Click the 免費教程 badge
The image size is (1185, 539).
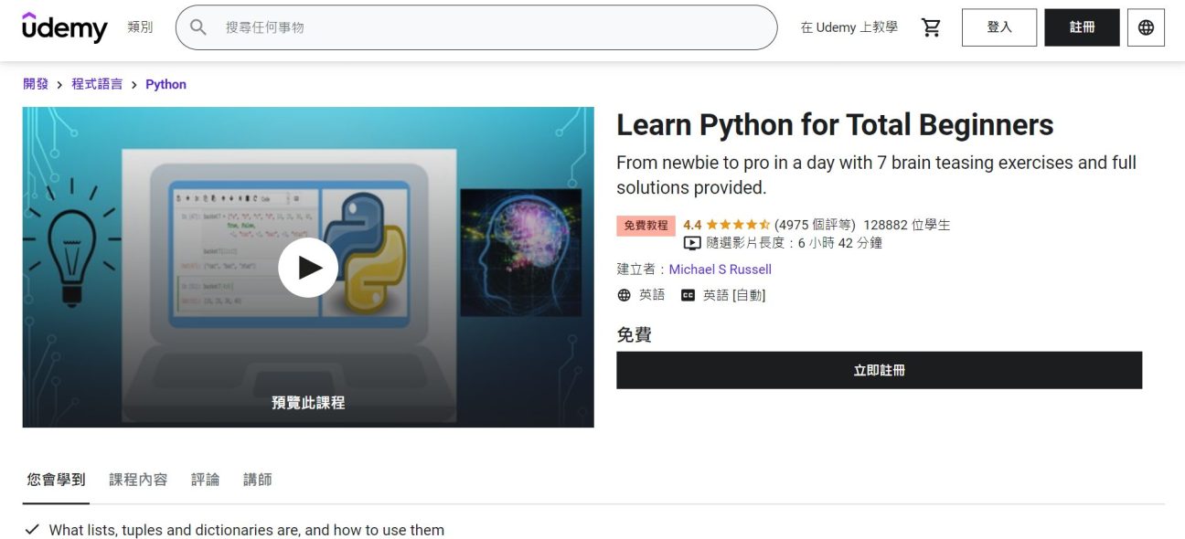click(x=646, y=224)
